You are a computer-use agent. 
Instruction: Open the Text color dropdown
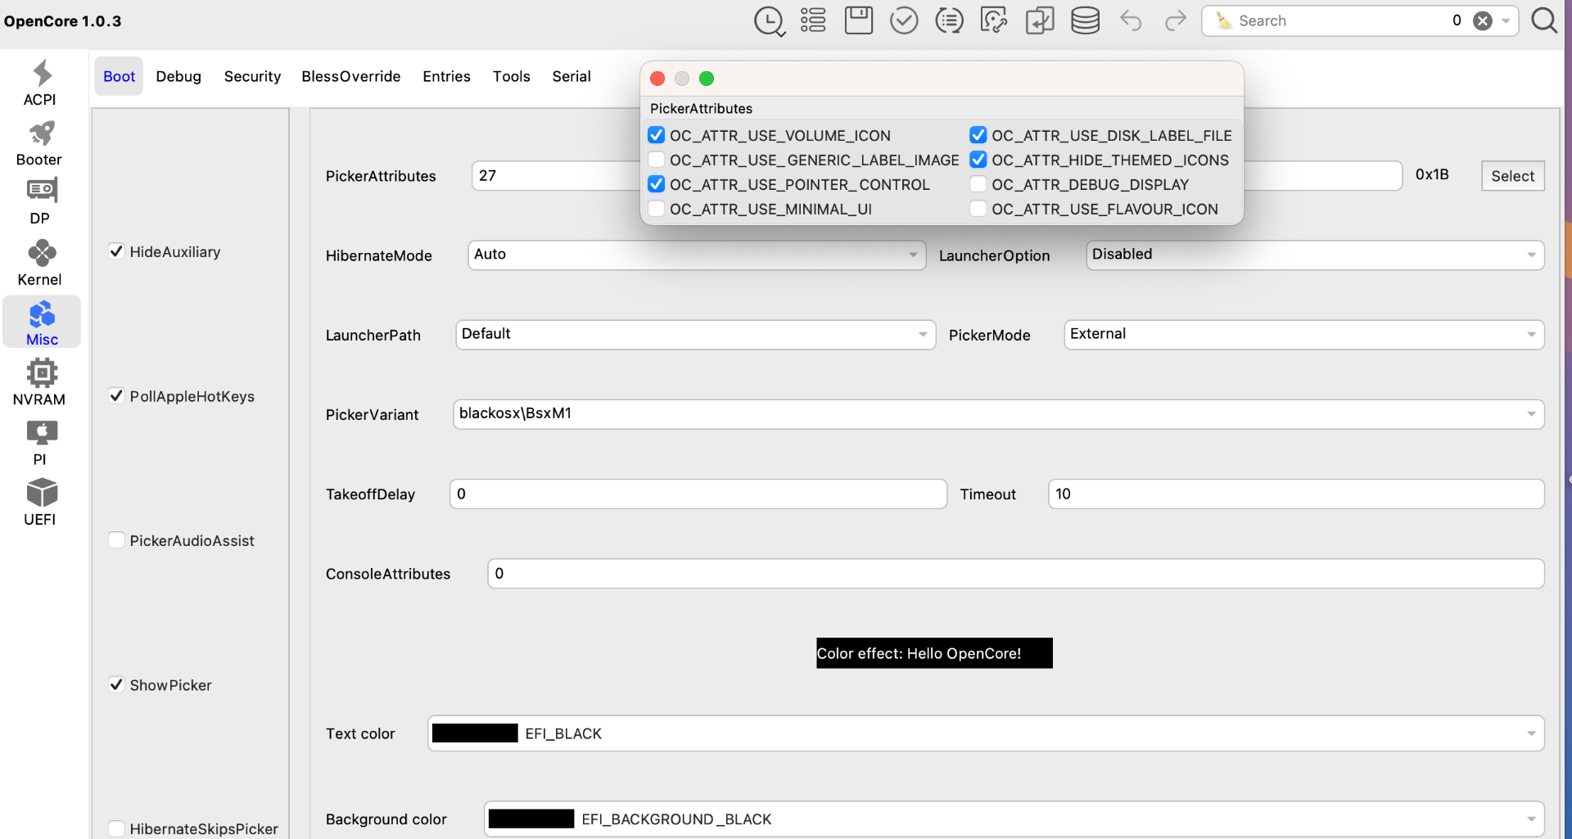coord(986,733)
